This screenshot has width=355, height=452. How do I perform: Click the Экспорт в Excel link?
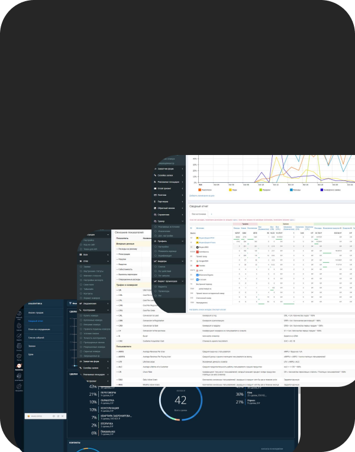[x=220, y=309]
